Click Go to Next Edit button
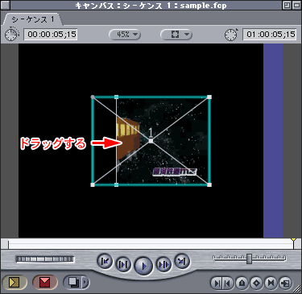Viewport: 302px width, 294px height. [182, 261]
